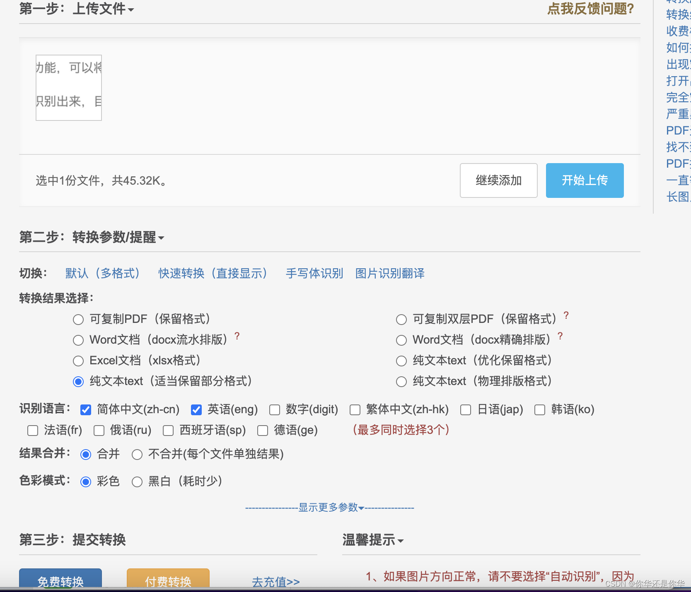
Task: Click 继续添加 to add more files
Action: tap(498, 180)
